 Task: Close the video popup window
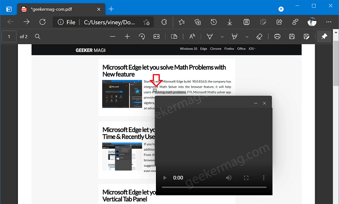coord(264,103)
